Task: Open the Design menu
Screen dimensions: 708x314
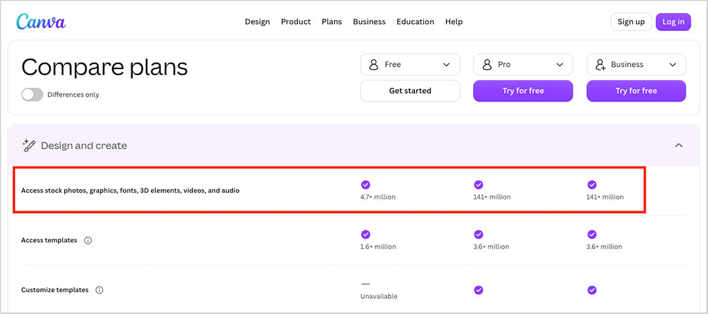Action: click(257, 21)
